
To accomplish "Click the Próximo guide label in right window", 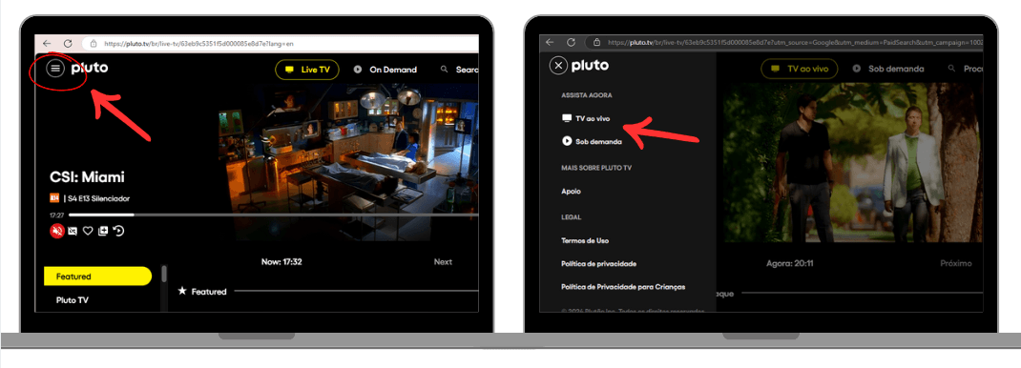I will click(956, 263).
